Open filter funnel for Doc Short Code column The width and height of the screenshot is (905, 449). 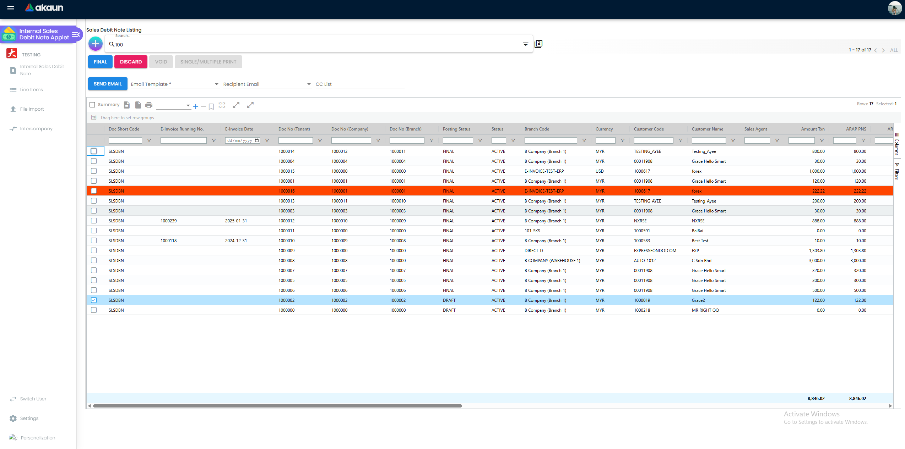point(149,140)
